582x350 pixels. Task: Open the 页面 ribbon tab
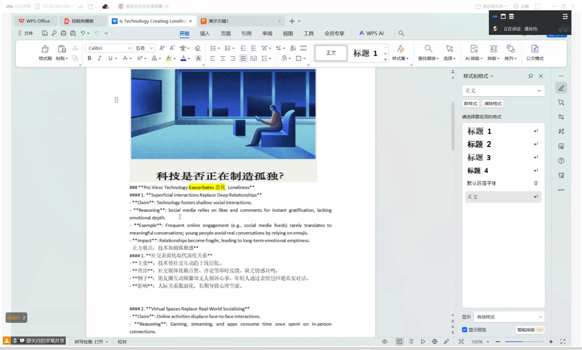(226, 34)
